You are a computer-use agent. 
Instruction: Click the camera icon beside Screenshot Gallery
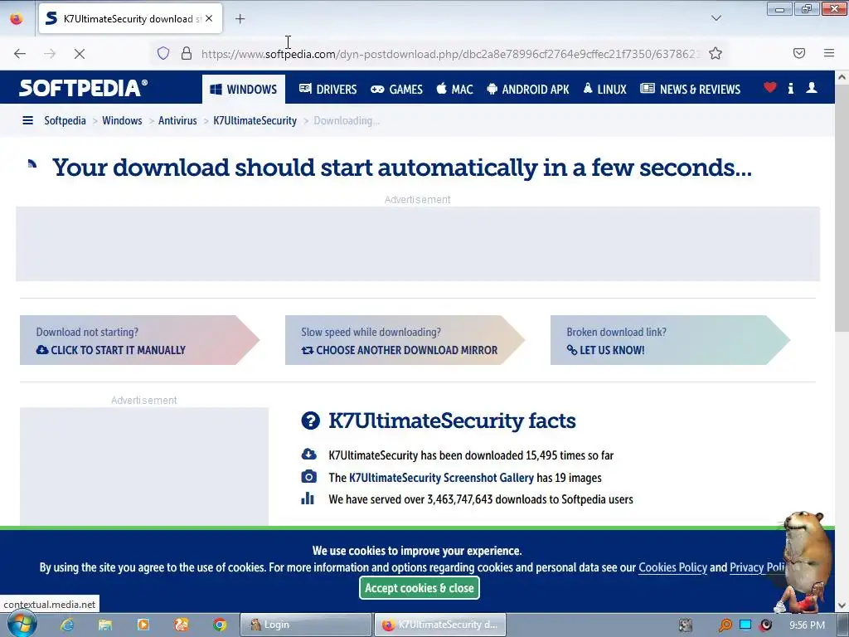pyautogui.click(x=308, y=477)
